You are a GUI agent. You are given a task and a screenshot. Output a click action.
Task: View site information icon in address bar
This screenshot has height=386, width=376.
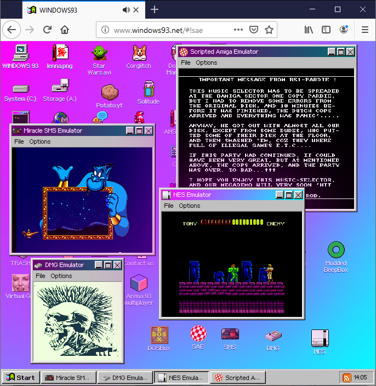(105, 30)
